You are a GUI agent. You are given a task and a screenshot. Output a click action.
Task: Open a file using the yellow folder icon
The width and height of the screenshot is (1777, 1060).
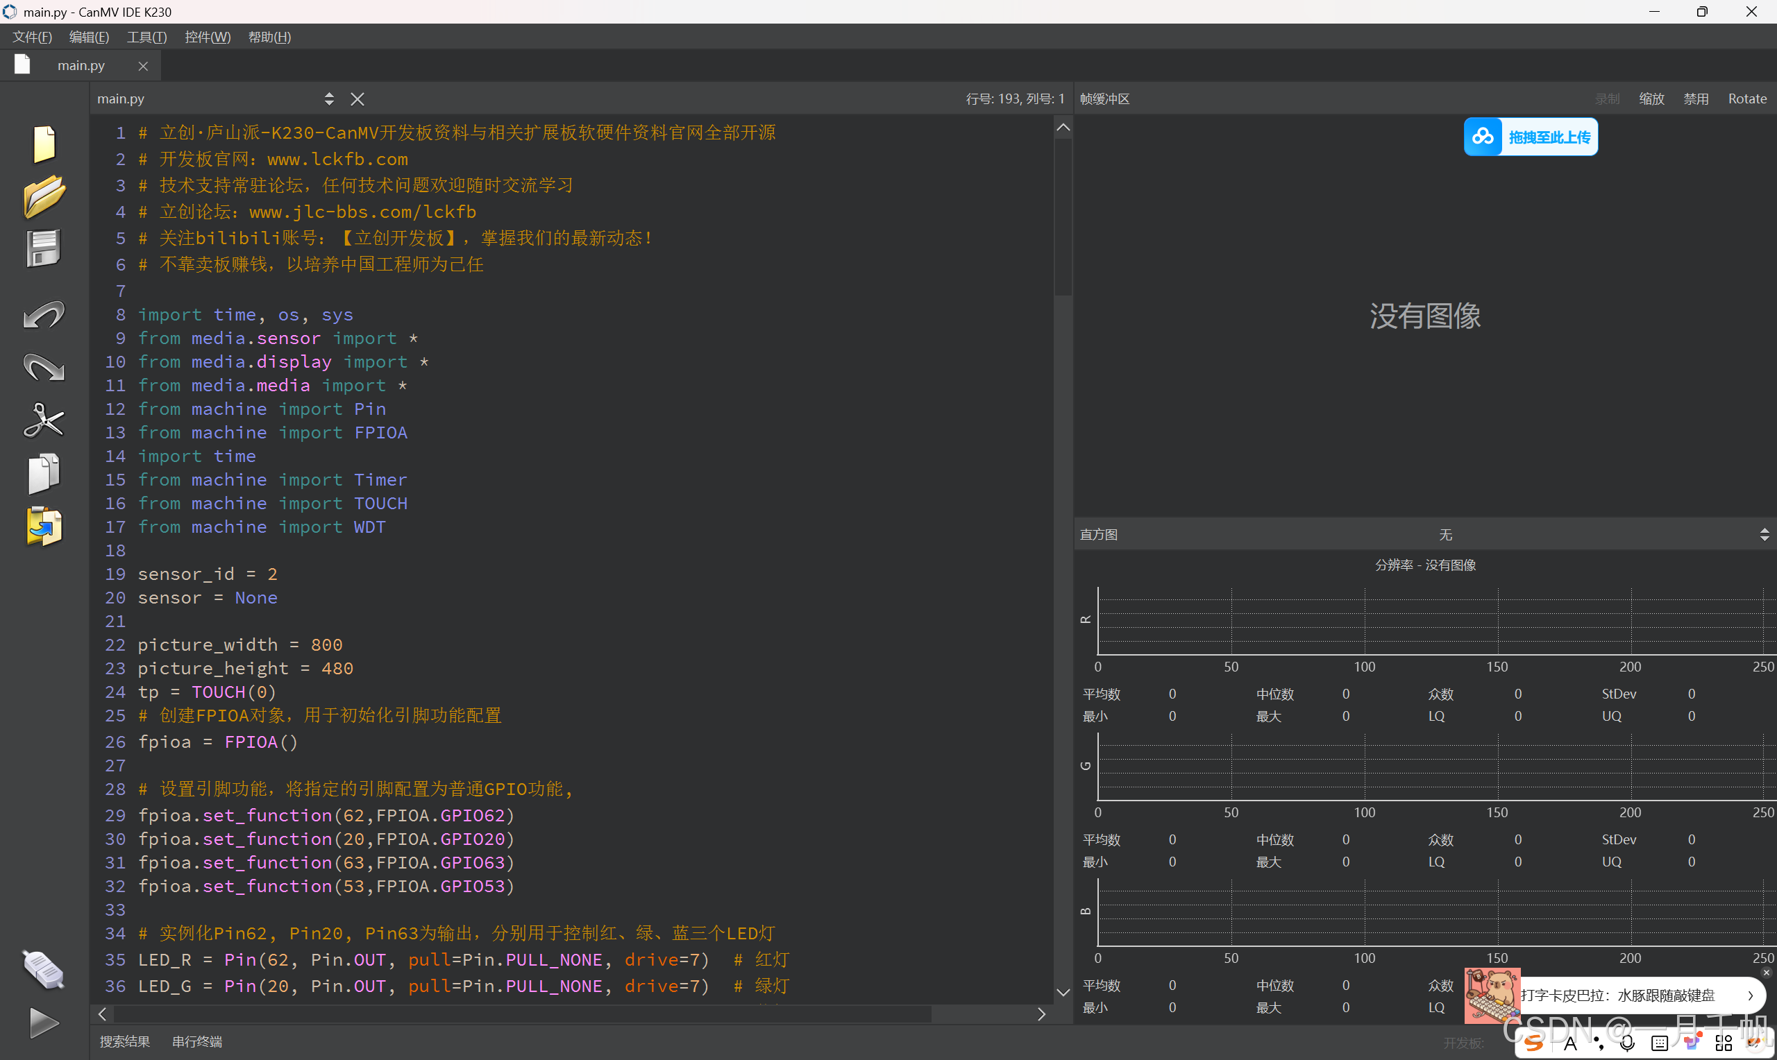tap(44, 196)
